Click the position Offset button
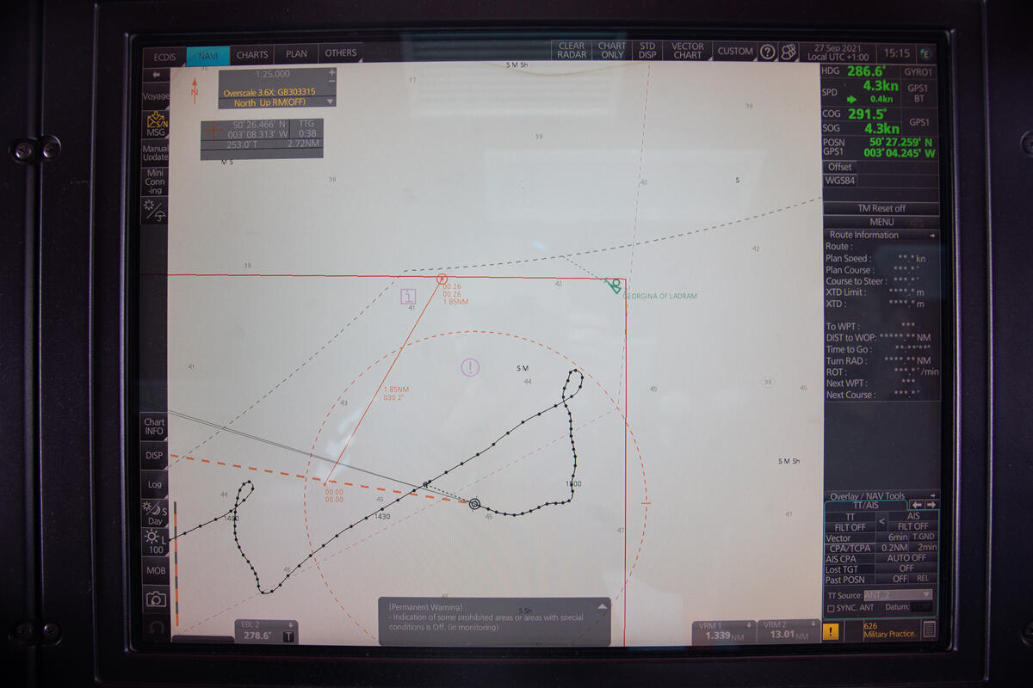This screenshot has height=688, width=1033. 840,167
